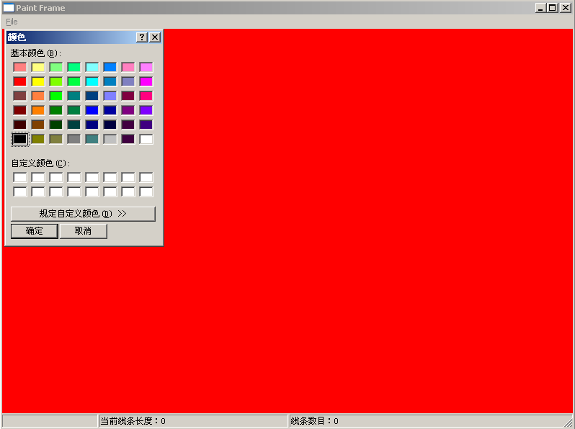This screenshot has width=575, height=429.
Task: Expand 规定自定义颜色 define custom colors panel
Action: pyautogui.click(x=84, y=214)
